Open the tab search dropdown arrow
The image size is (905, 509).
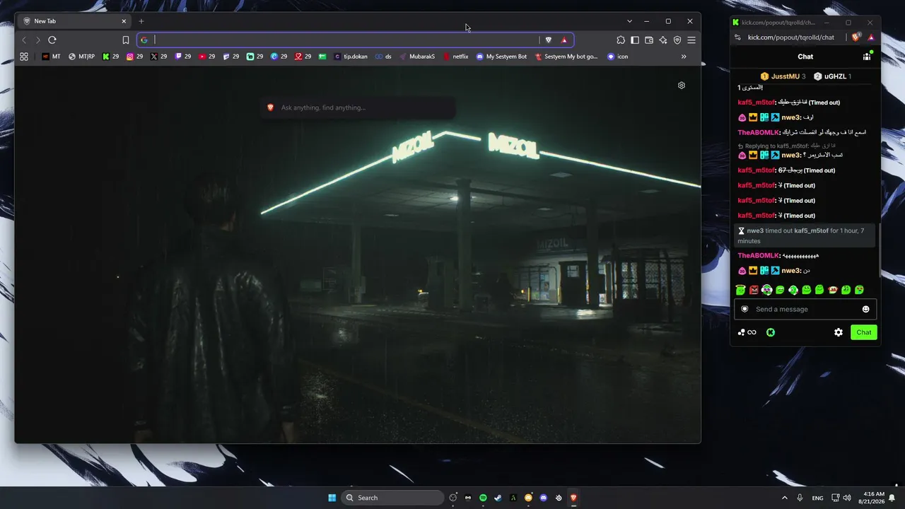point(629,21)
